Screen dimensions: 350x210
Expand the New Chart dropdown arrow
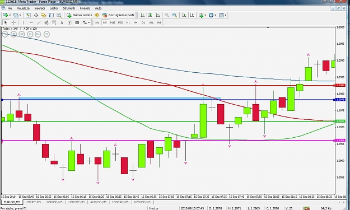pos(10,15)
